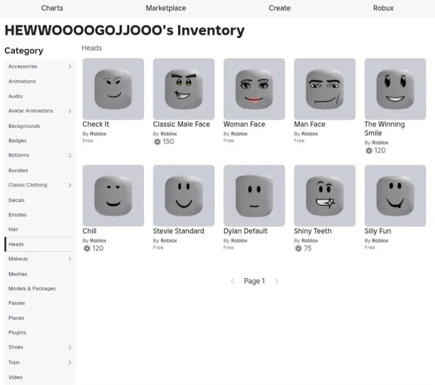Select the Badges category
Image resolution: width=435 pixels, height=385 pixels.
[x=39, y=141]
